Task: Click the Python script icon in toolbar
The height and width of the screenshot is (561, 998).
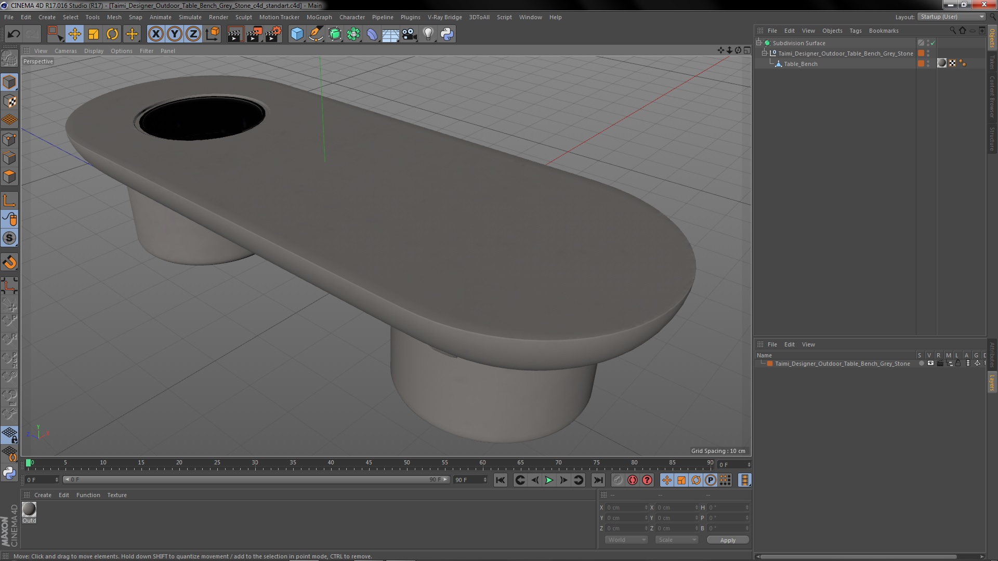Action: (x=447, y=34)
